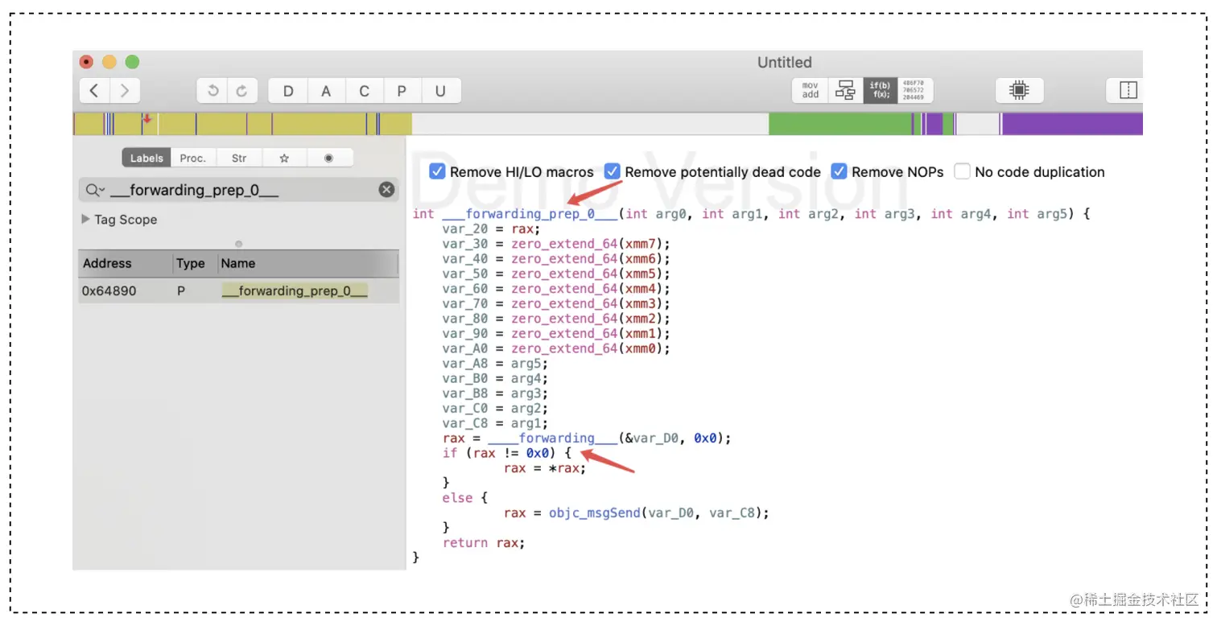This screenshot has width=1217, height=626.
Task: Click the 'var_30 = zero_extend_64(xmm7);' line
Action: point(555,244)
